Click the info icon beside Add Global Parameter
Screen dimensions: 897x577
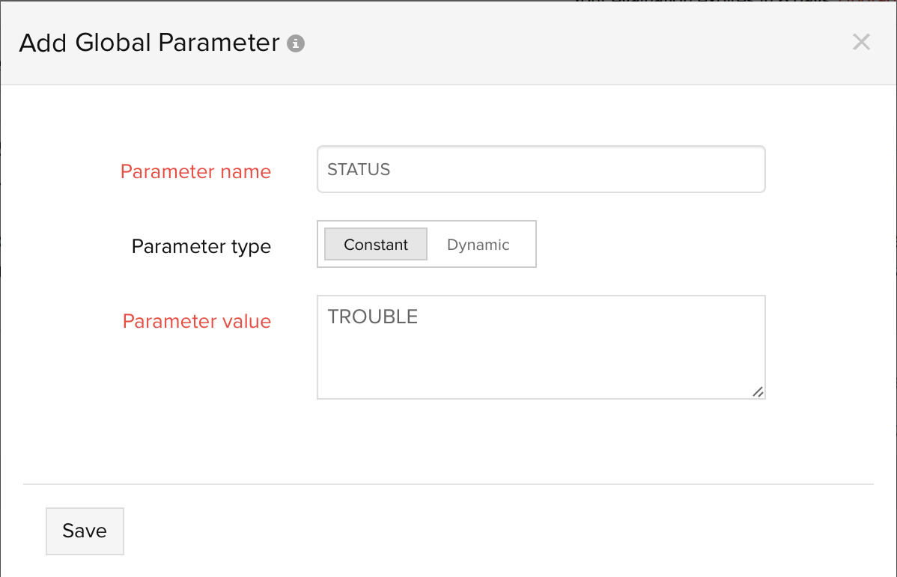[x=296, y=43]
